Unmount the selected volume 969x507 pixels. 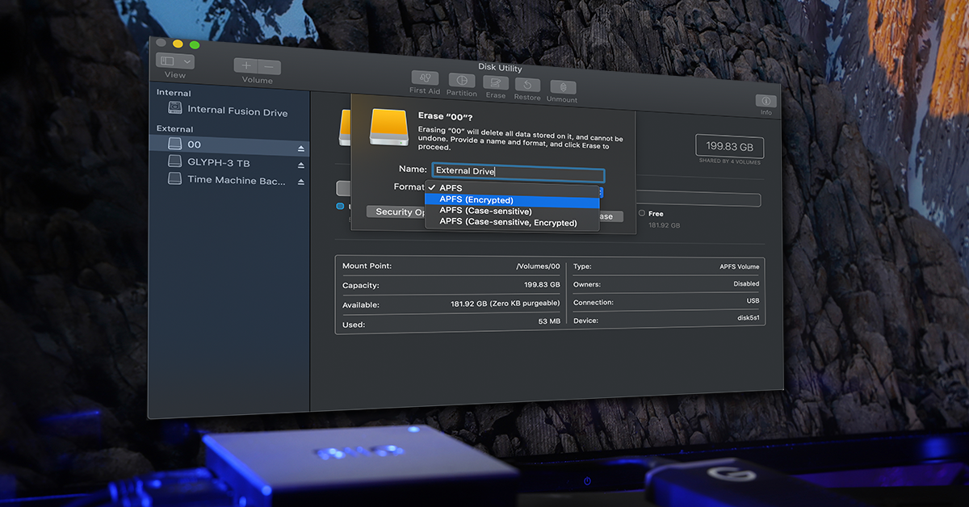coord(562,87)
